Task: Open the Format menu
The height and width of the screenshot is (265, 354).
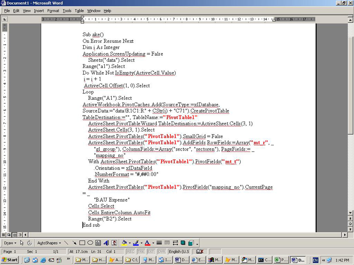Action: 53,11
